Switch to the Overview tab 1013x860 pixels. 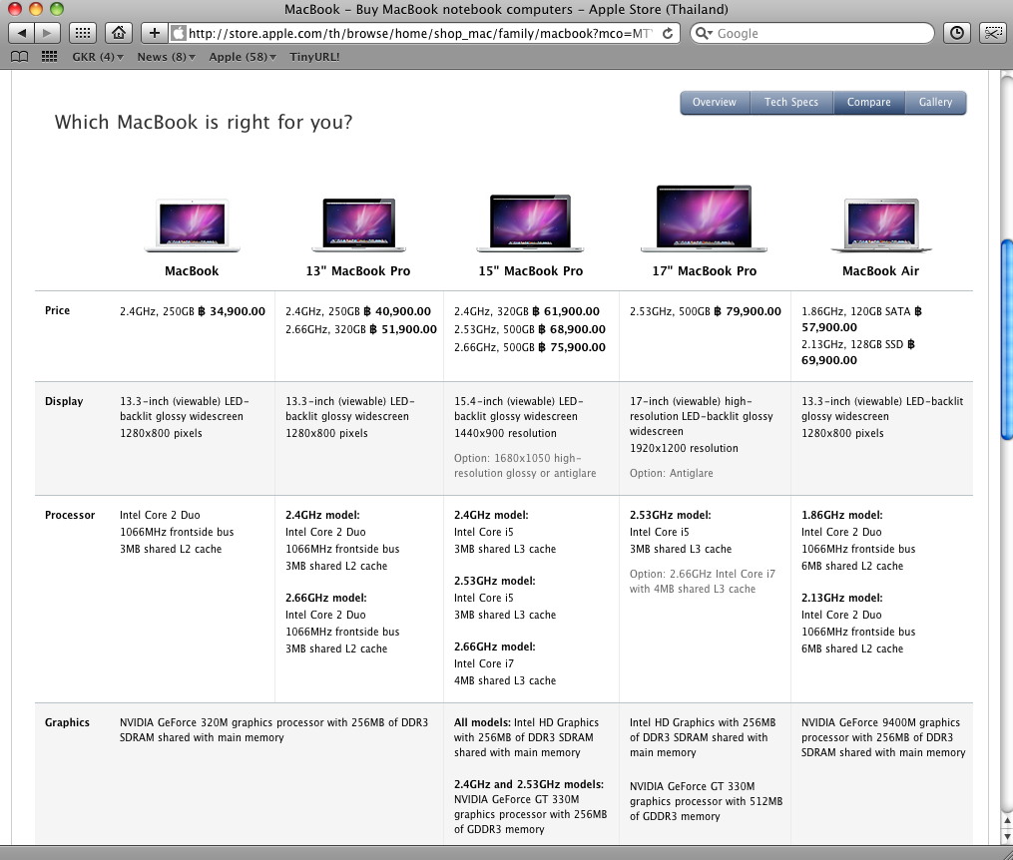tap(715, 102)
